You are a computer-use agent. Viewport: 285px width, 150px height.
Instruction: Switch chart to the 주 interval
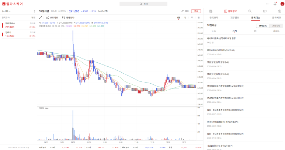(x=192, y=18)
